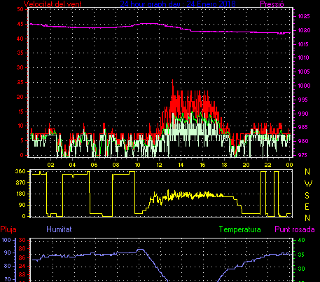Screen dimensions: 320x282
Task: Click the 28 value on rain axis
Action: click(22, 249)
